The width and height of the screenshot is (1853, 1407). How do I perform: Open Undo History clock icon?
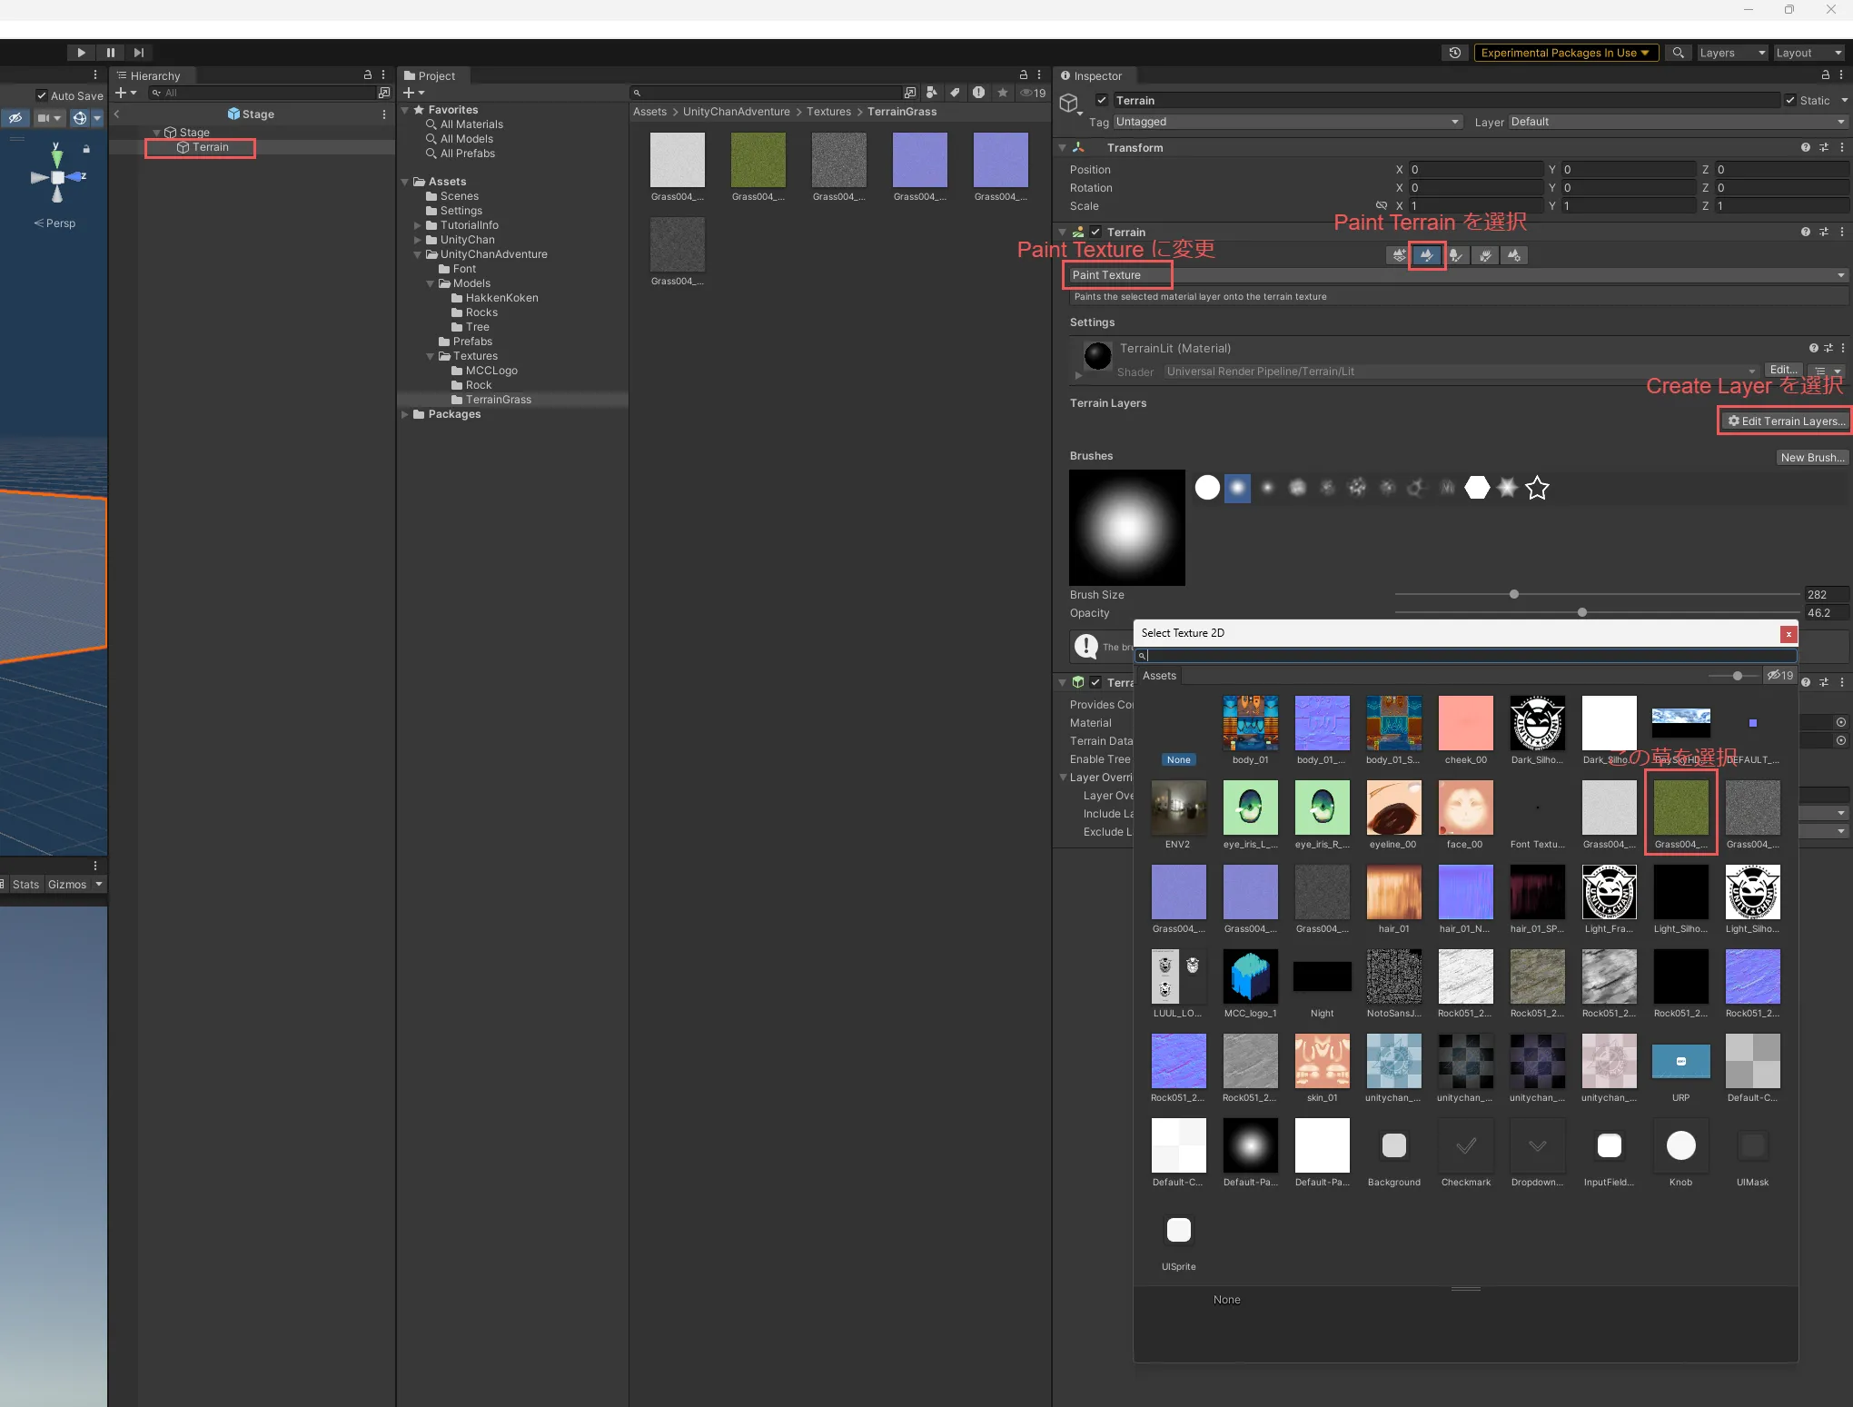pos(1455,53)
